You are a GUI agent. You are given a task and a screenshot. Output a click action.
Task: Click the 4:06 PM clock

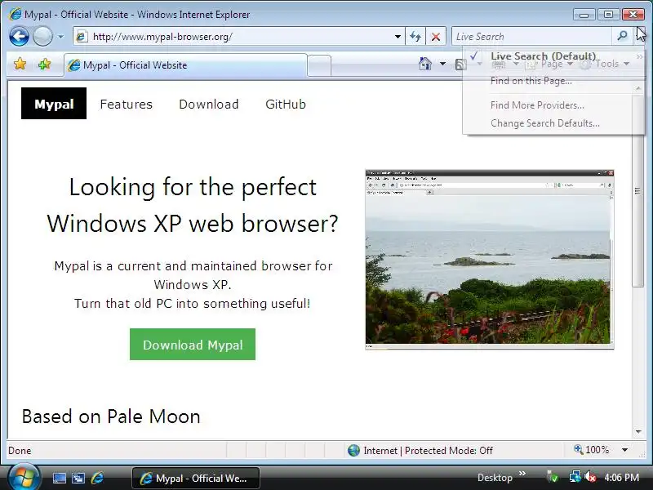(x=621, y=477)
